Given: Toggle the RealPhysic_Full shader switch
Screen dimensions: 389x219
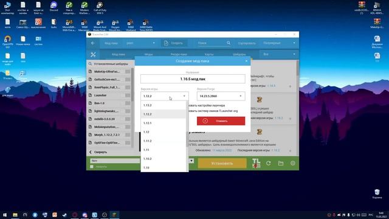Looking at the screenshot, I should pyautogui.click(x=128, y=88).
